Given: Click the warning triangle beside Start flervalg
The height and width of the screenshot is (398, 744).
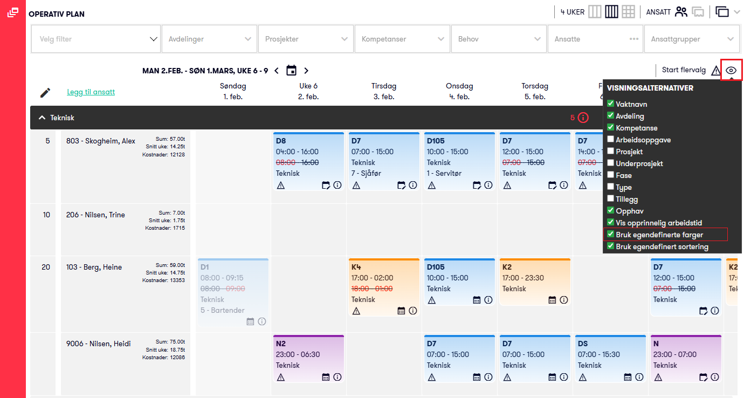Looking at the screenshot, I should pos(715,70).
